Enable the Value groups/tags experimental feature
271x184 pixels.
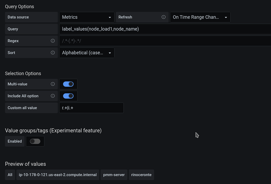point(35,141)
